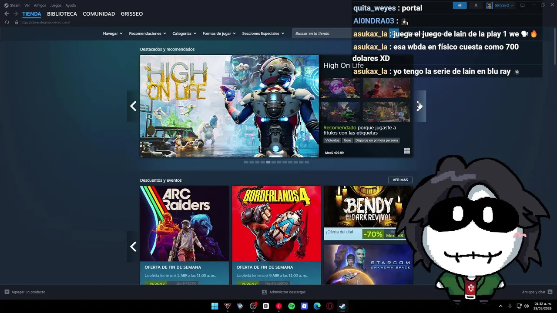Open the High On Life main banner image
Image resolution: width=557 pixels, height=313 pixels.
click(229, 106)
